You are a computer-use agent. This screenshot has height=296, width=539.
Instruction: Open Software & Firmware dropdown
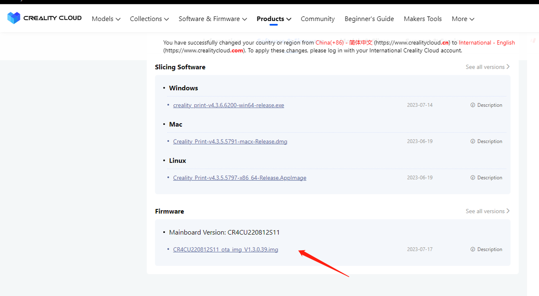[213, 19]
